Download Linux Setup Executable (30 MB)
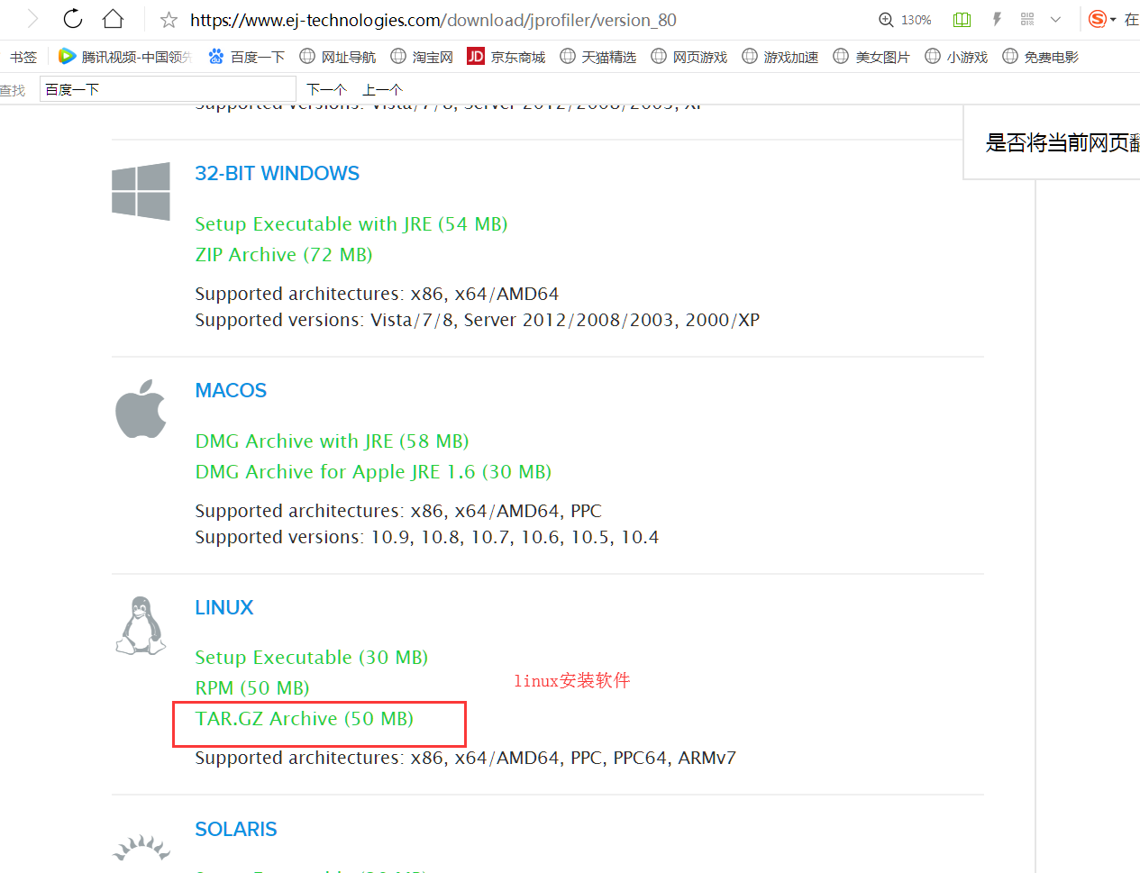This screenshot has width=1140, height=873. 312,657
